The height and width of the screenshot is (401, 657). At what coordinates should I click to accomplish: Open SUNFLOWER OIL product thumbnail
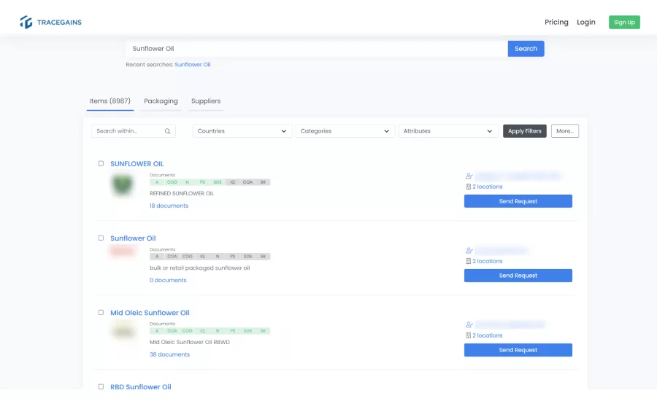point(123,184)
